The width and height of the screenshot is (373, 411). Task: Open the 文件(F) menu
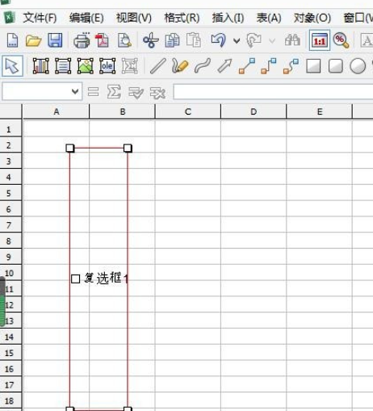[x=40, y=18]
